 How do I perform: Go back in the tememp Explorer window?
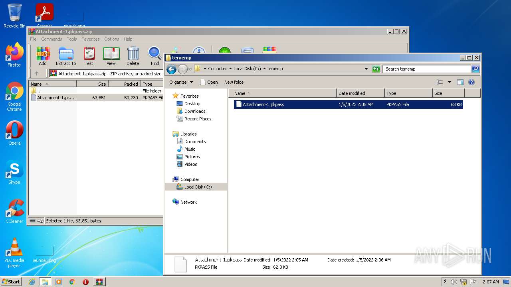171,69
